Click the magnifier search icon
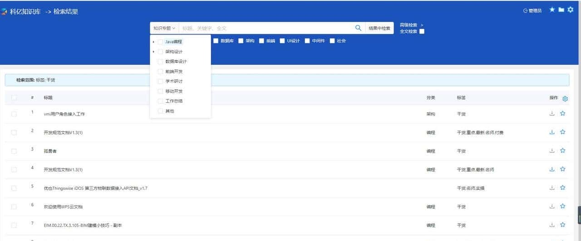 click(358, 28)
